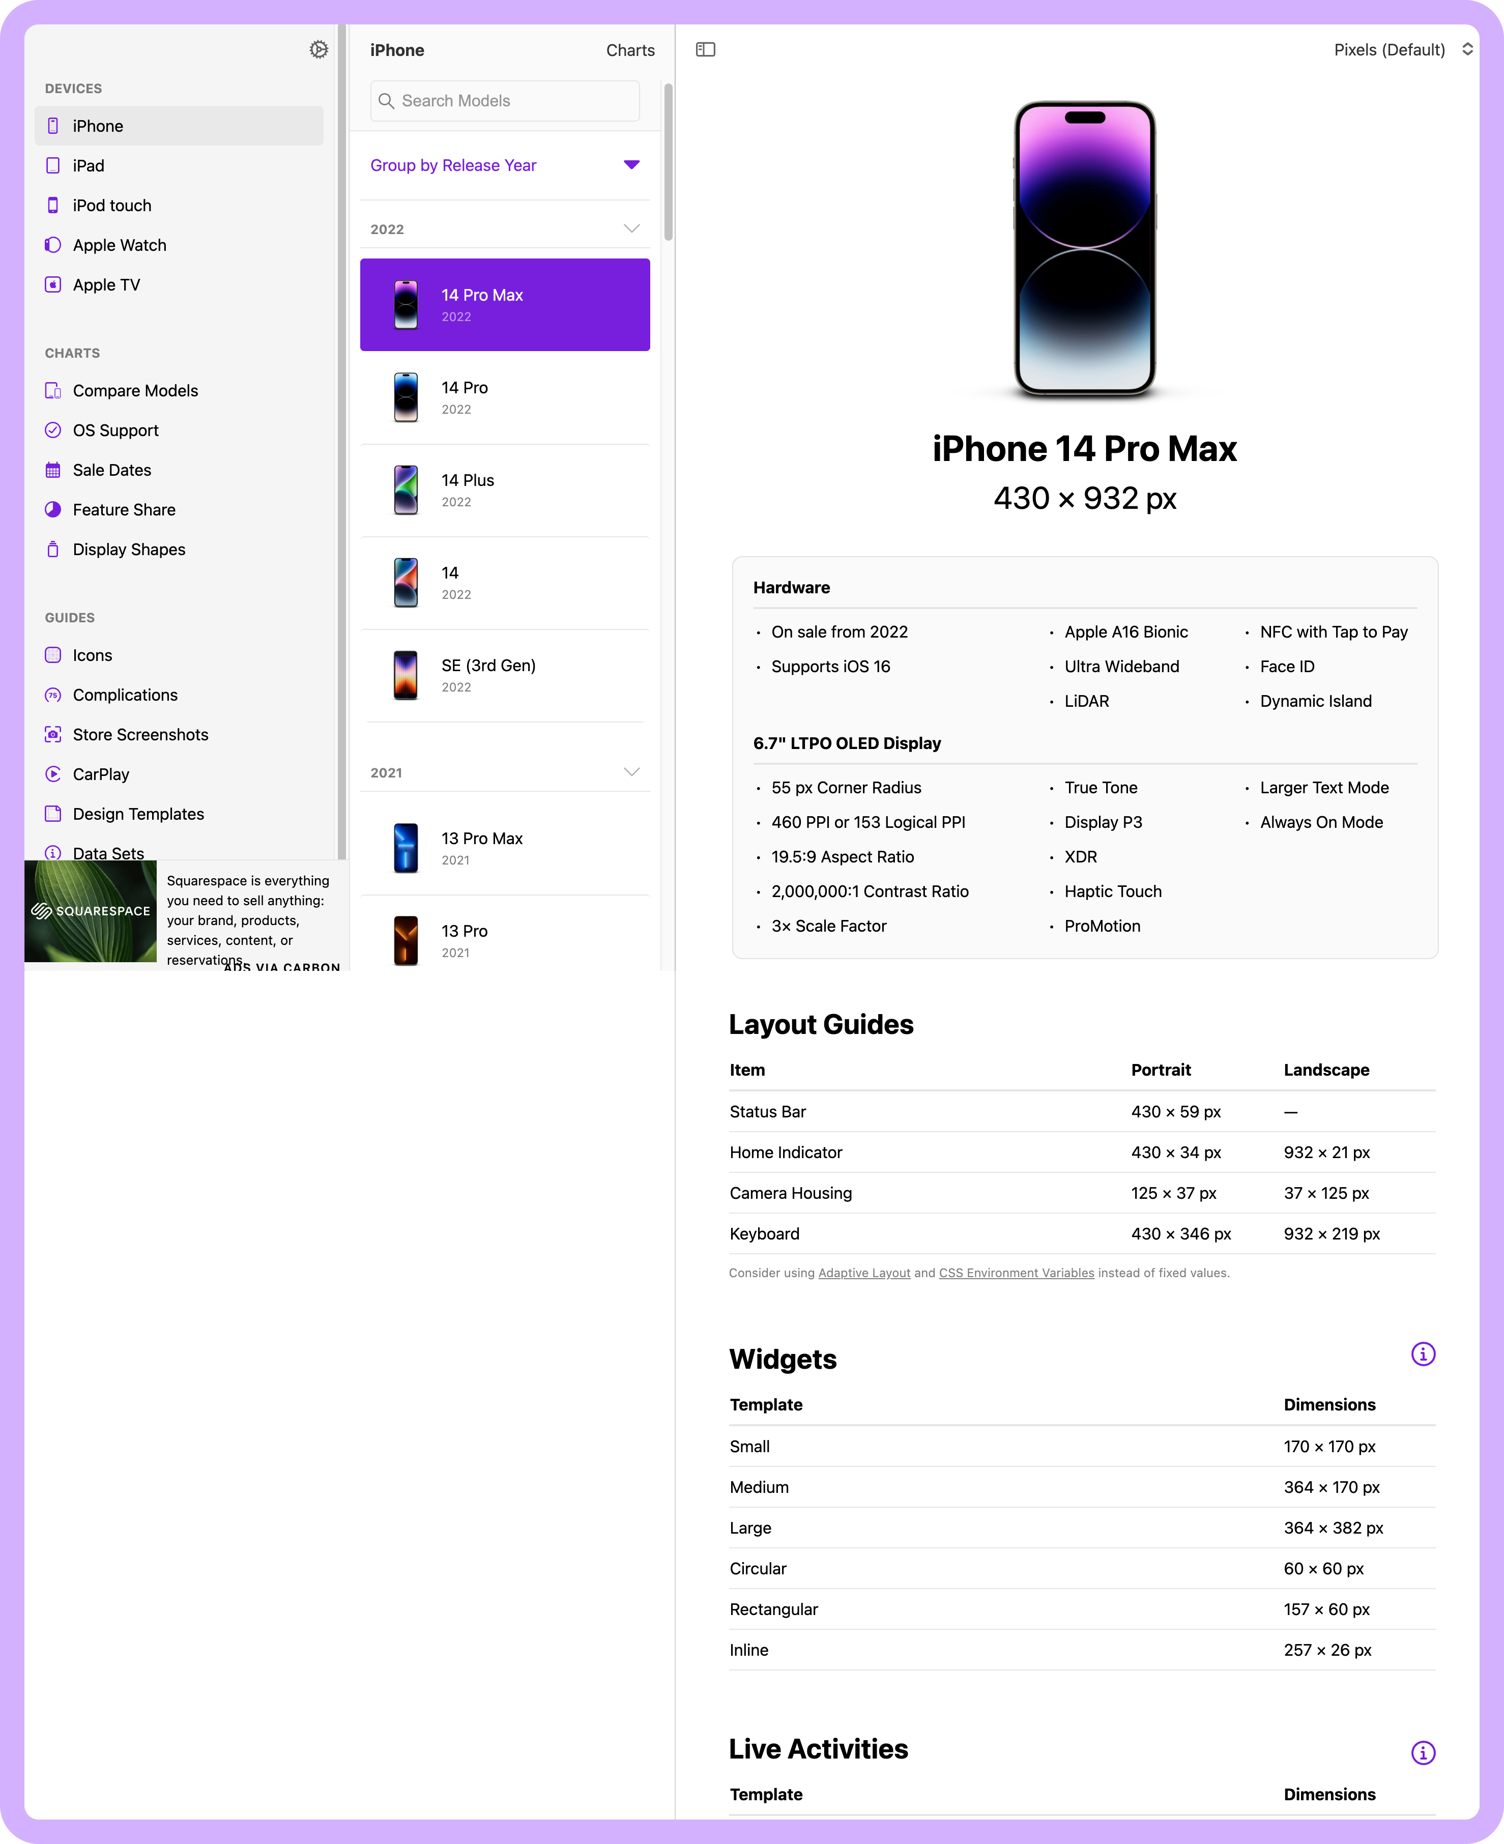Open Live Activities info icon

pyautogui.click(x=1423, y=1752)
